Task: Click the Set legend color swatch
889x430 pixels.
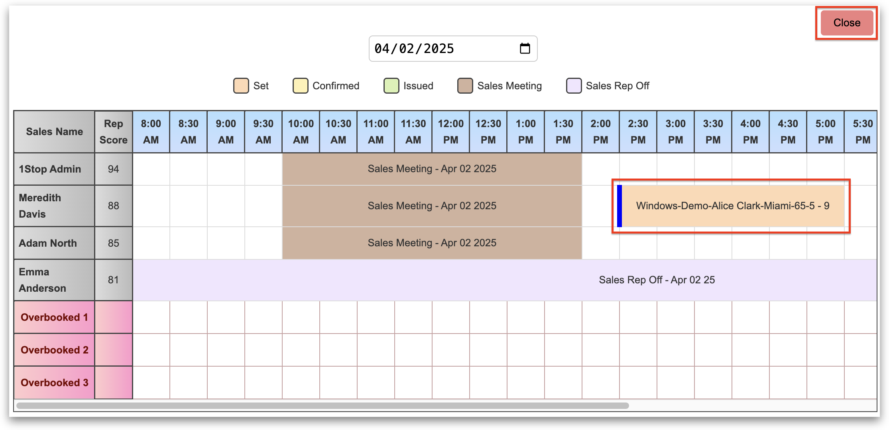Action: point(241,86)
